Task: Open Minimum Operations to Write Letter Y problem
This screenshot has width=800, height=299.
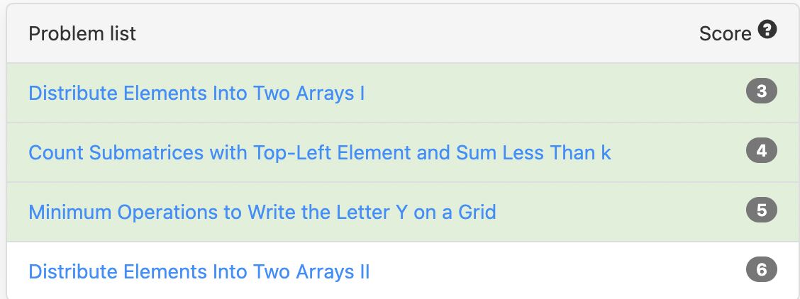Action: click(x=262, y=212)
